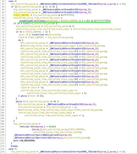Click param_4 argument on line 110
This screenshot has height=154, width=137.
65,135
